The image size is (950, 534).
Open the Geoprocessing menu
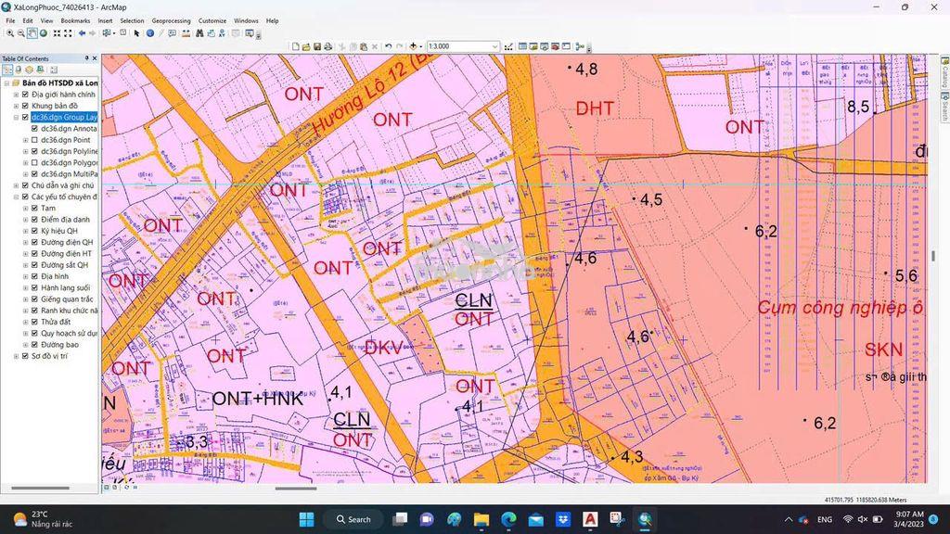coord(171,20)
